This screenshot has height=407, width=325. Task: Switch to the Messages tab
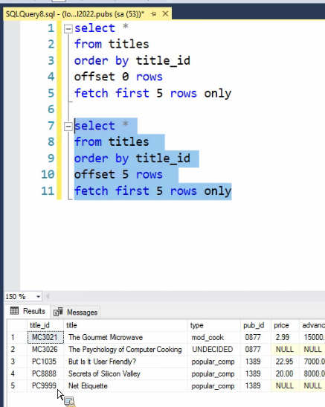point(75,312)
